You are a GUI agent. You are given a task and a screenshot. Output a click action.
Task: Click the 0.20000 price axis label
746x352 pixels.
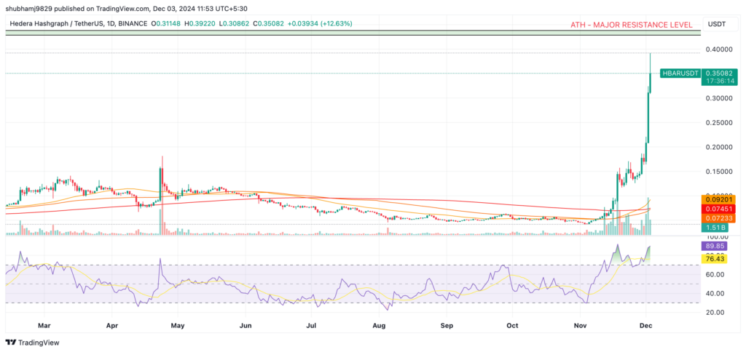(718, 147)
